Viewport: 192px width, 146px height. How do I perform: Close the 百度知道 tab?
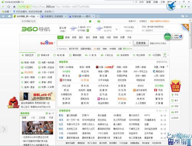[x=94, y=16]
